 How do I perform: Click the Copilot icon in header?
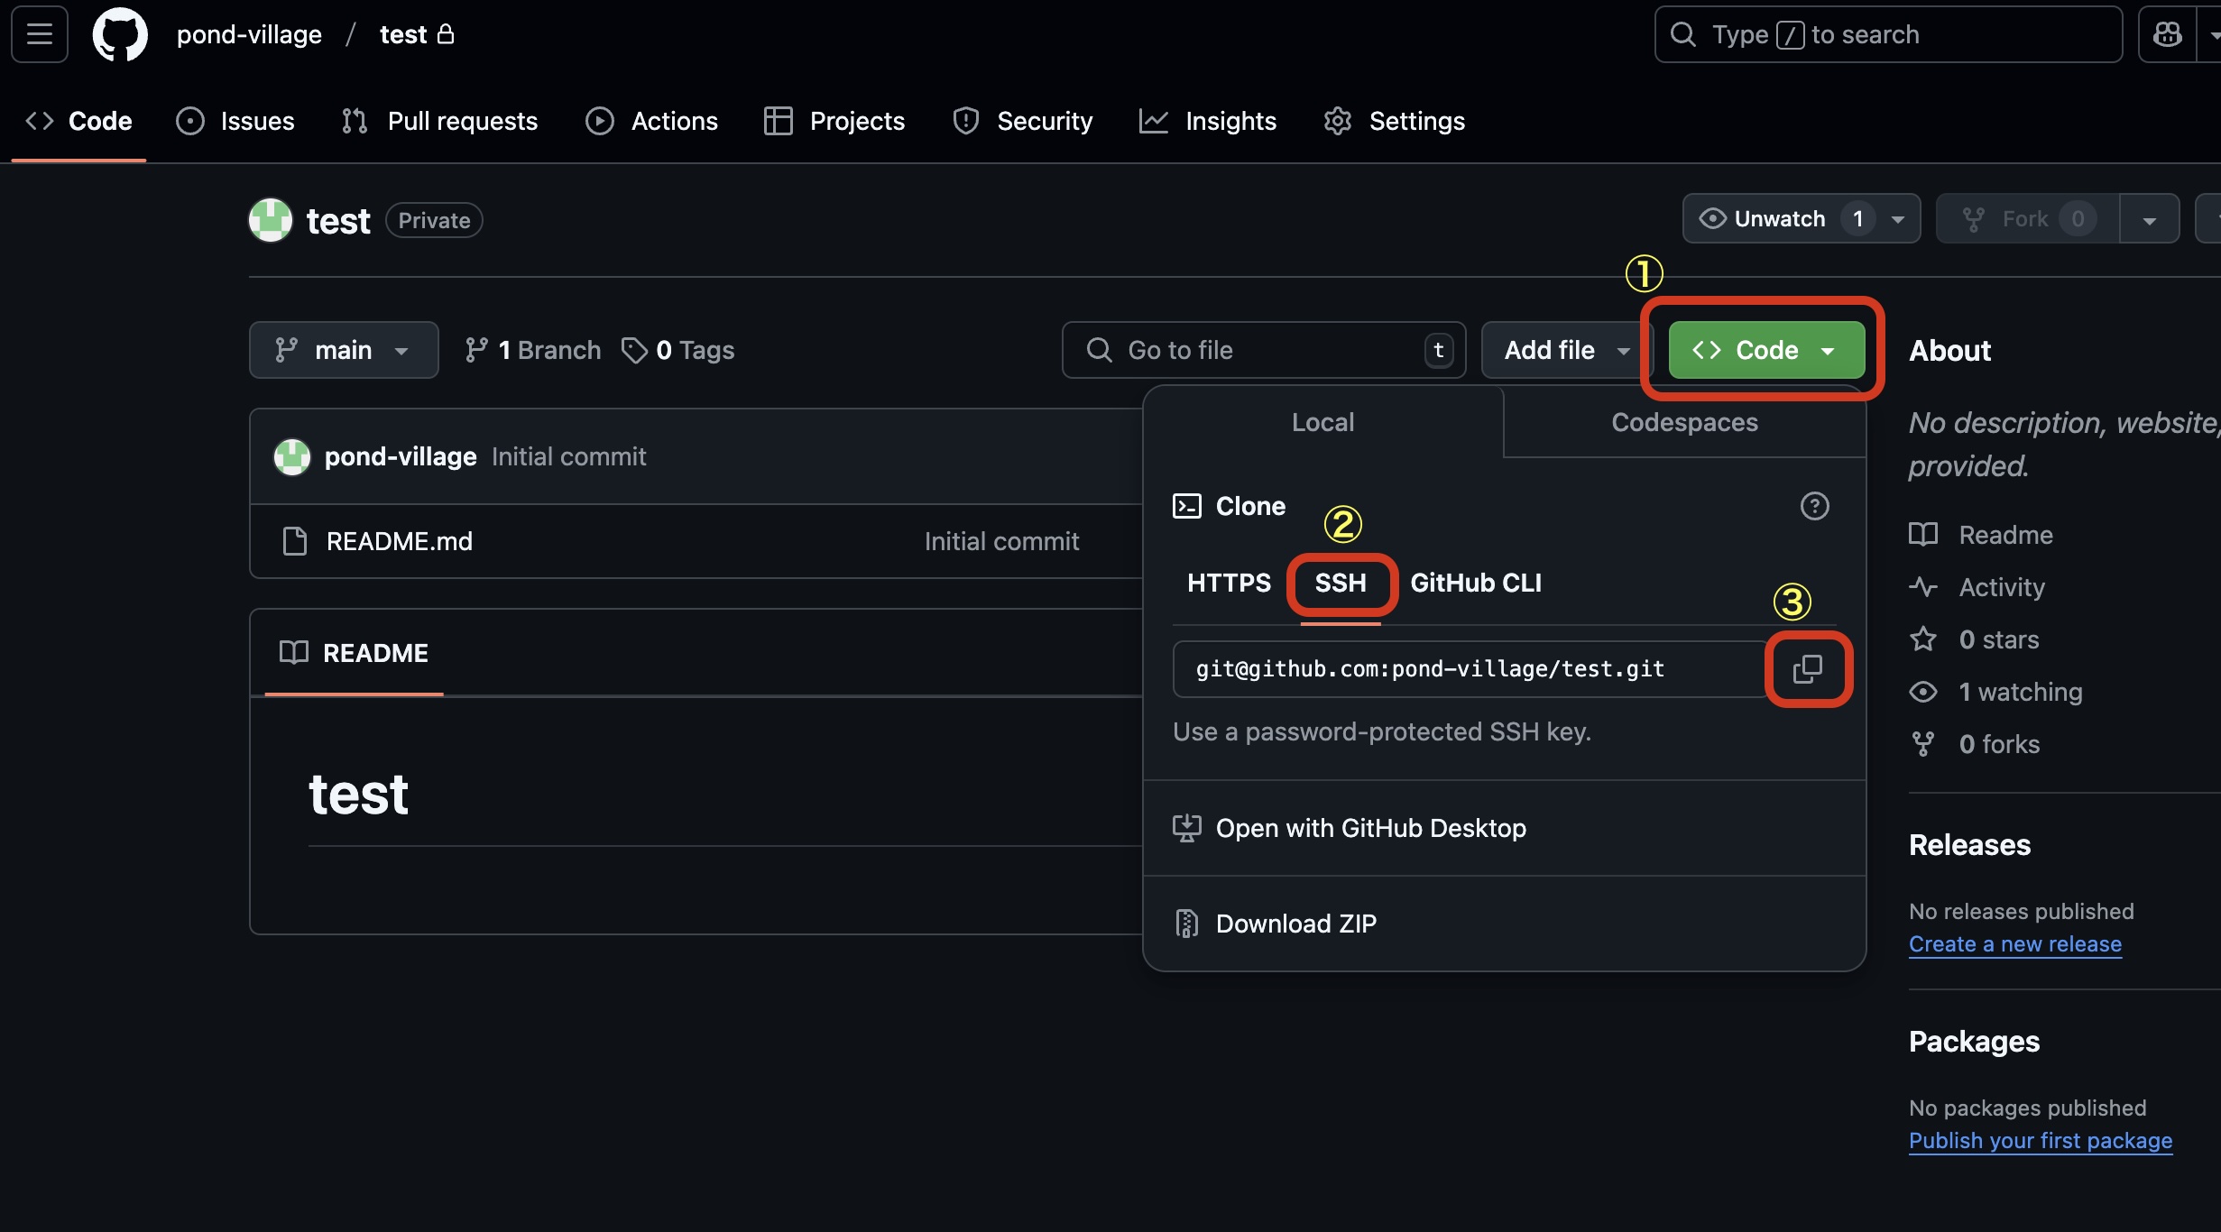point(2167,34)
